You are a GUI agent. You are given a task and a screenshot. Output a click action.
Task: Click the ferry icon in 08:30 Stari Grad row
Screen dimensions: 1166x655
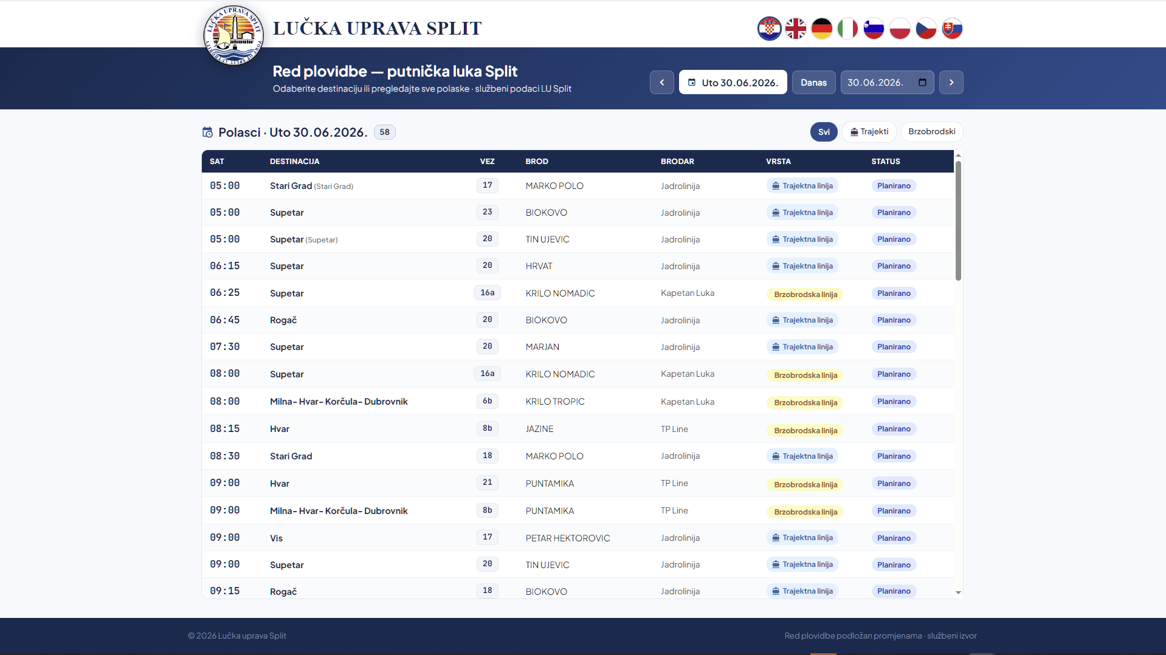(x=776, y=456)
